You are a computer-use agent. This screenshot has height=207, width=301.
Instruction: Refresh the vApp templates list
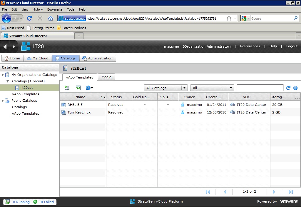(288, 88)
